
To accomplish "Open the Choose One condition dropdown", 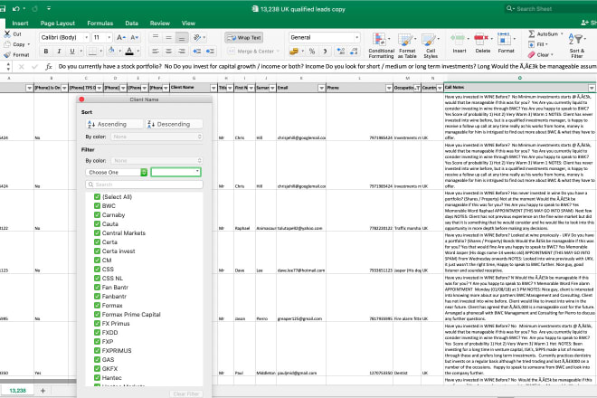I will point(117,173).
